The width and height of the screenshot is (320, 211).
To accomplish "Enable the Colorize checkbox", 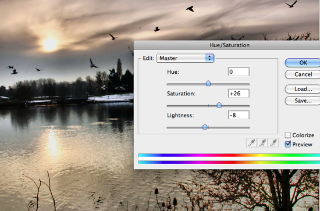I will (x=288, y=135).
